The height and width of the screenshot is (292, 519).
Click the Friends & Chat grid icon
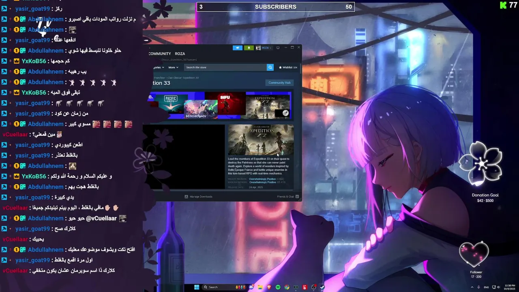[297, 197]
